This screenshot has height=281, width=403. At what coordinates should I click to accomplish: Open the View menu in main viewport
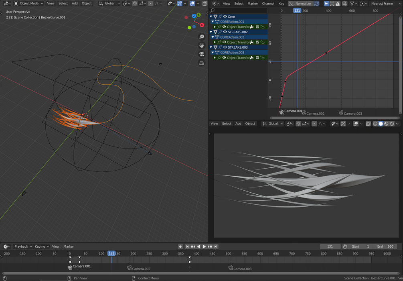pos(51,3)
